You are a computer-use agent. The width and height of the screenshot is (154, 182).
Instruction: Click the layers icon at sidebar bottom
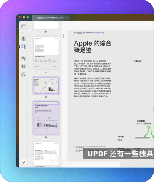(23, 162)
